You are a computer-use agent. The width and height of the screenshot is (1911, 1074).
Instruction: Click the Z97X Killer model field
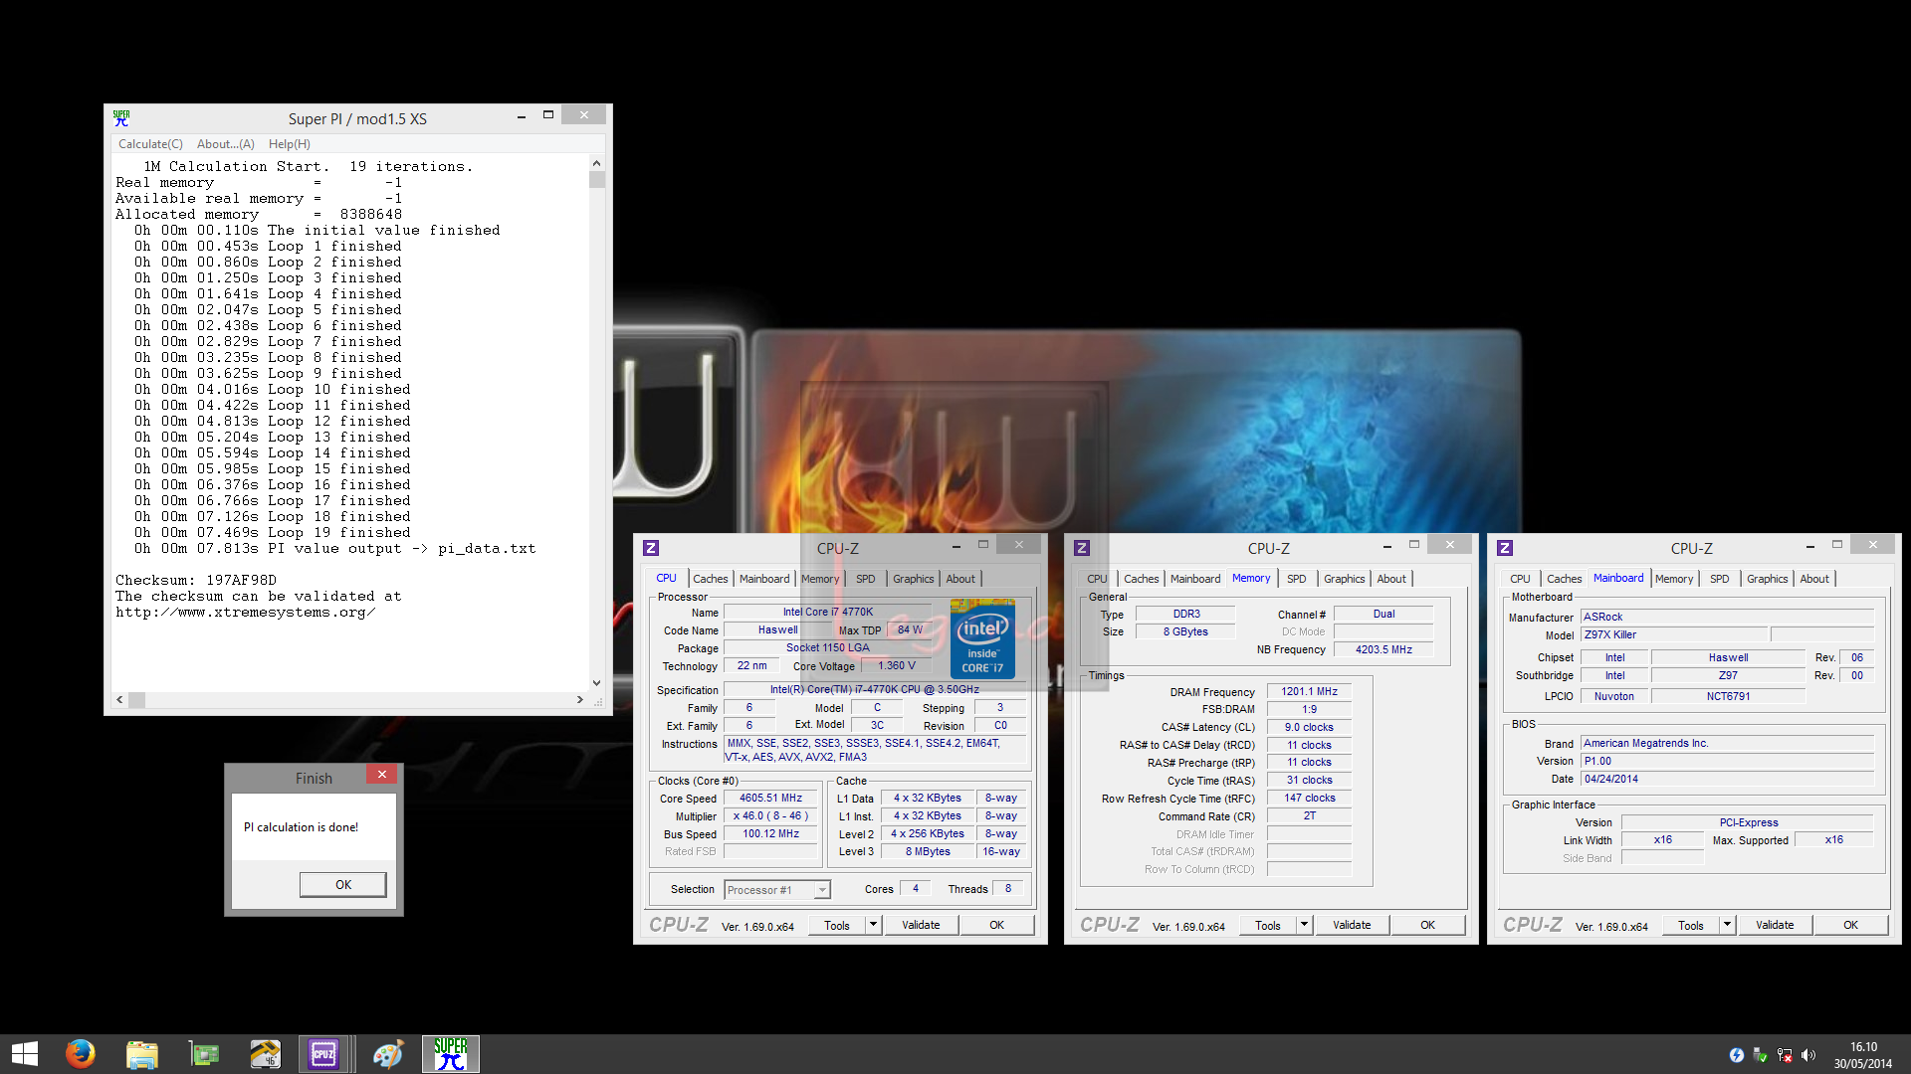pos(1674,634)
